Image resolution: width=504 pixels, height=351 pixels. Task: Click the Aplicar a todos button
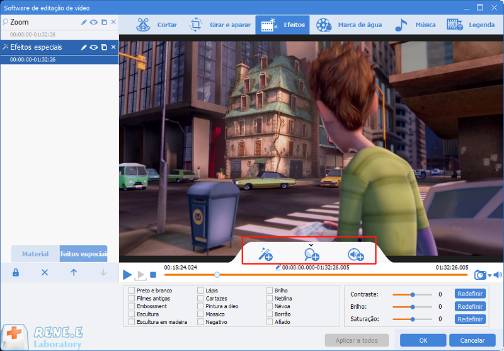(357, 340)
